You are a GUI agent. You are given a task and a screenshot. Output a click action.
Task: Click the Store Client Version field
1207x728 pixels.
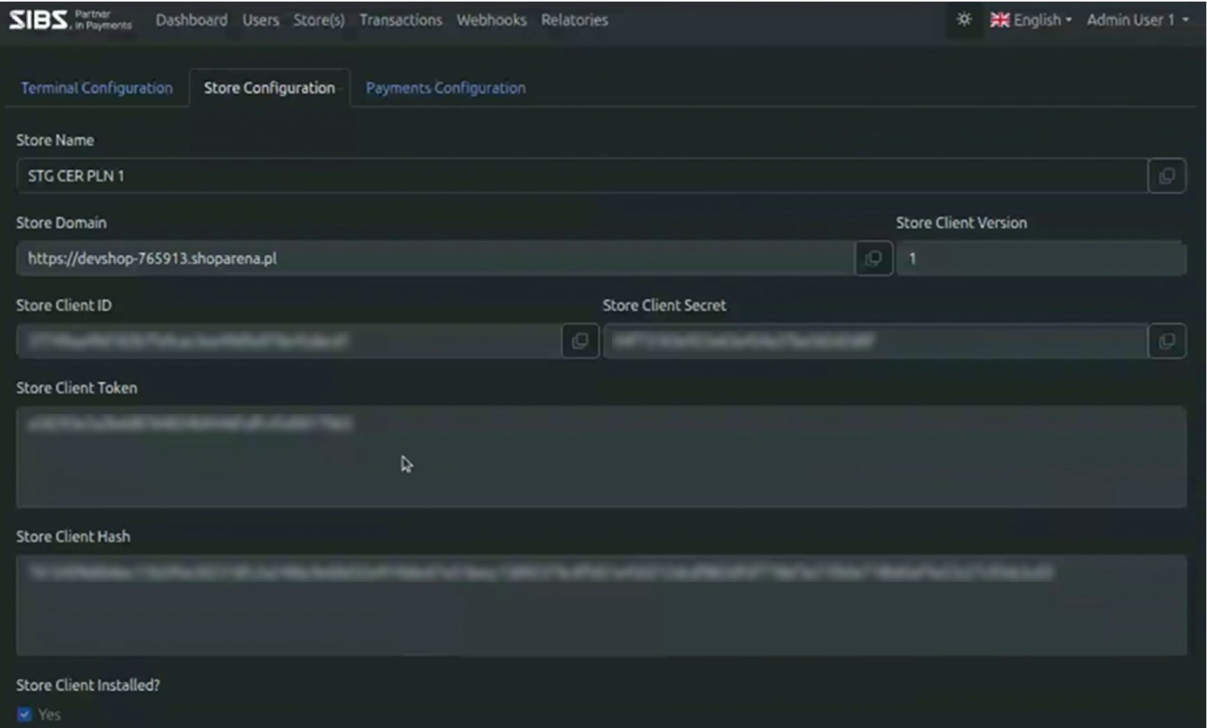coord(1040,259)
